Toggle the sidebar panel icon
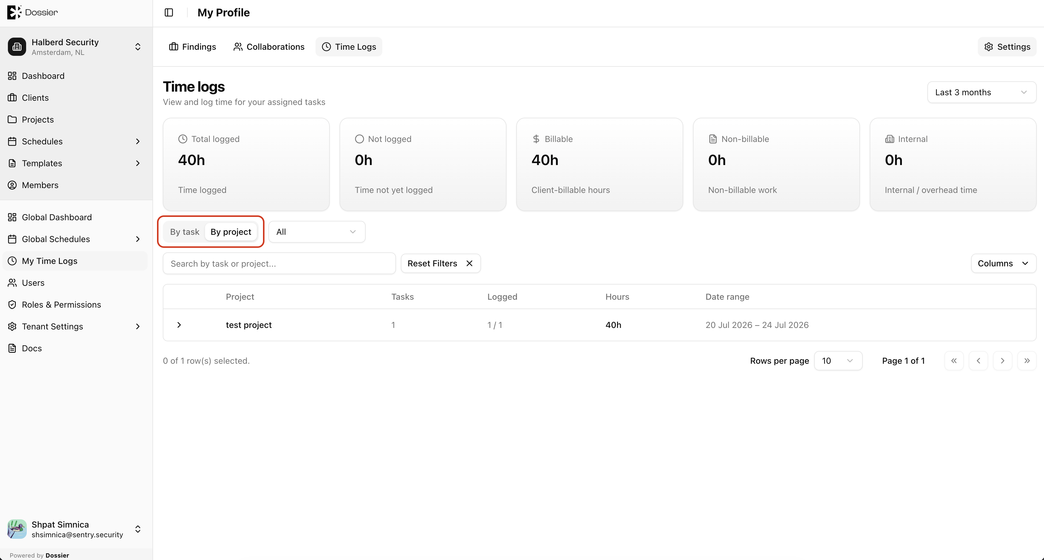Viewport: 1044px width, 560px height. [x=169, y=12]
